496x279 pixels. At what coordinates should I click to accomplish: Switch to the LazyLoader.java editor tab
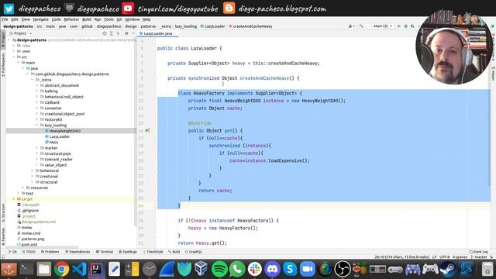click(x=157, y=33)
